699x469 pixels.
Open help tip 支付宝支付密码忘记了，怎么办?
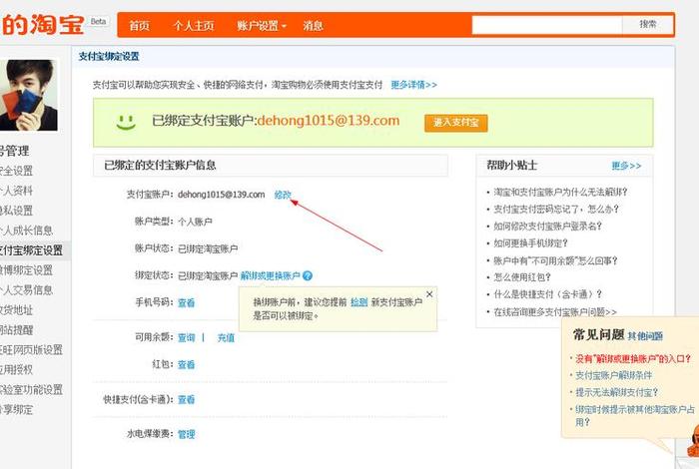point(556,209)
